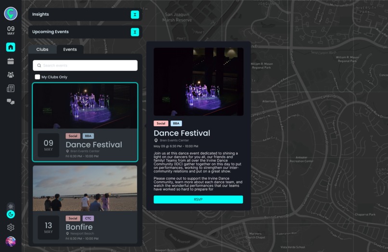The height and width of the screenshot is (252, 388).
Task: Click Newport Beach location on Bonfire card
Action: click(82, 233)
